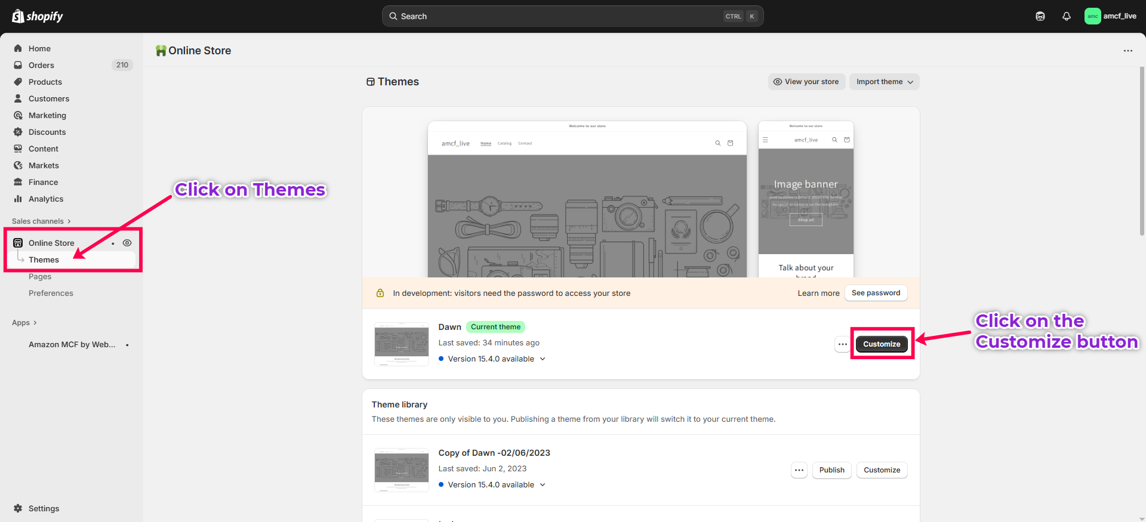Click the See password button

click(x=876, y=293)
